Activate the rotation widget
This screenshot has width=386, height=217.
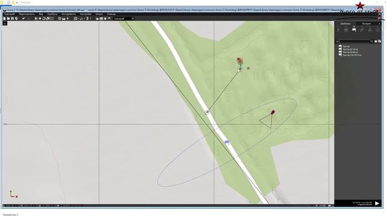click(44, 19)
